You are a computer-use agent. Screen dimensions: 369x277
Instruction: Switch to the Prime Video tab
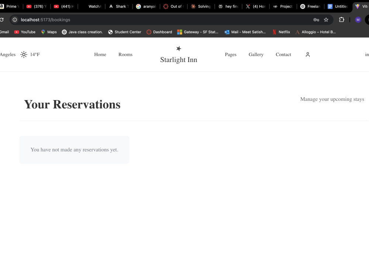click(x=10, y=6)
